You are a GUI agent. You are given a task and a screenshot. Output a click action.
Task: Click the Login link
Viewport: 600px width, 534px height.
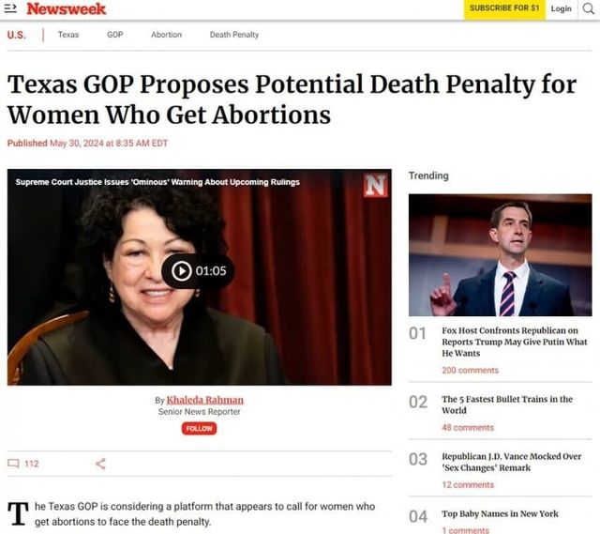pos(561,8)
